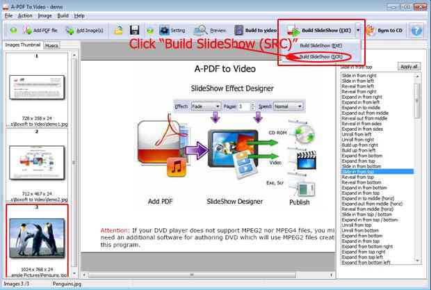431x290 pixels.
Task: Select 'Unroll from right' effect
Action: coord(357,140)
